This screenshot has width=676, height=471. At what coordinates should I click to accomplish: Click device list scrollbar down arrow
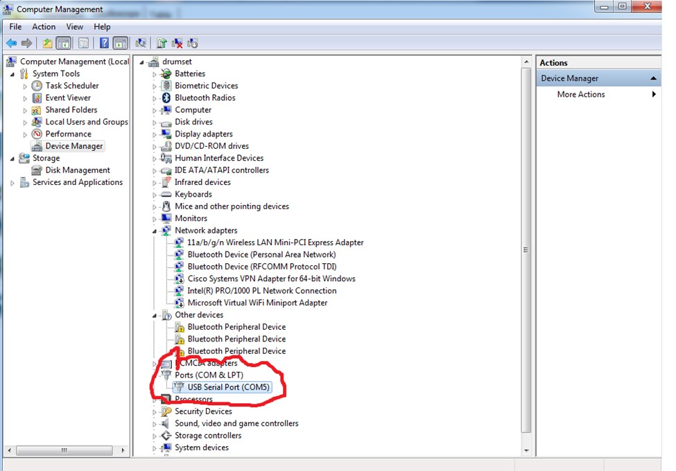[x=526, y=450]
